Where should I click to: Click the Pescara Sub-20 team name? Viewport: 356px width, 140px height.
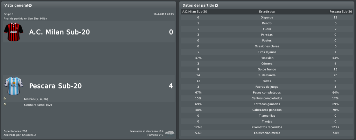[55, 86]
